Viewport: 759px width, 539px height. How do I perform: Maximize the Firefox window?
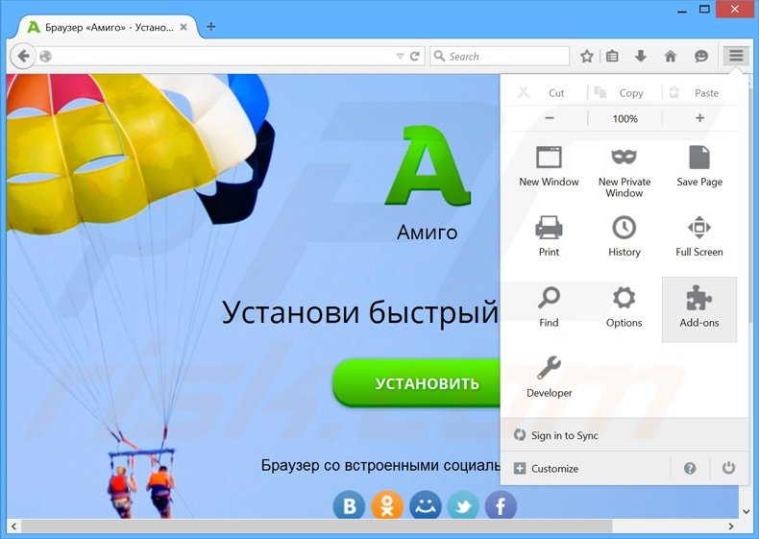[705, 10]
